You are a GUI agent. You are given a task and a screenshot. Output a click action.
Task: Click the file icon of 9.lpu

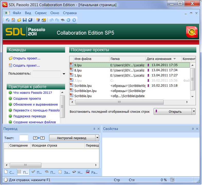point(72,65)
